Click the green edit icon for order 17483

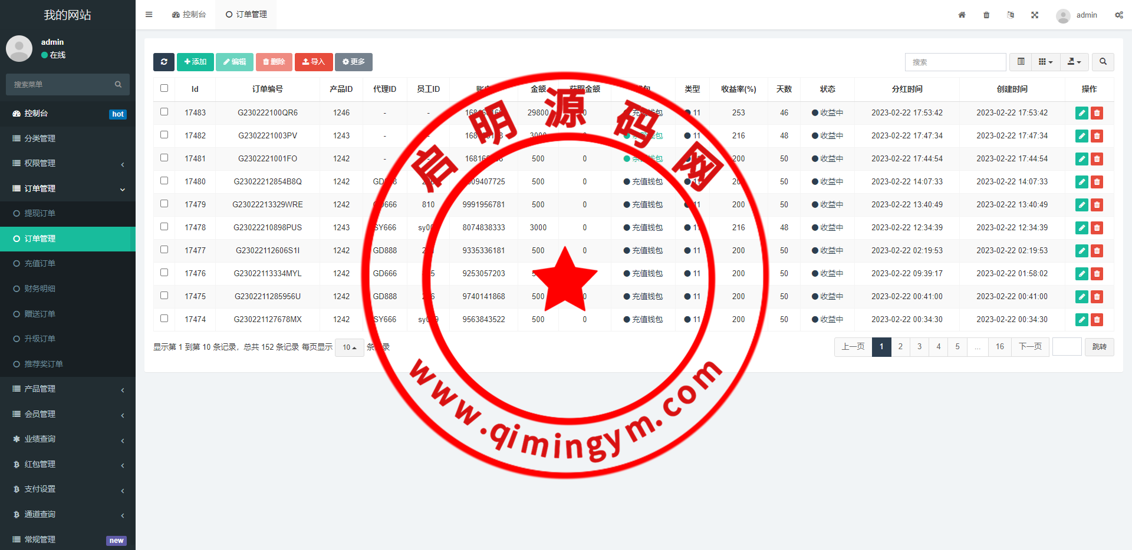[x=1081, y=113]
